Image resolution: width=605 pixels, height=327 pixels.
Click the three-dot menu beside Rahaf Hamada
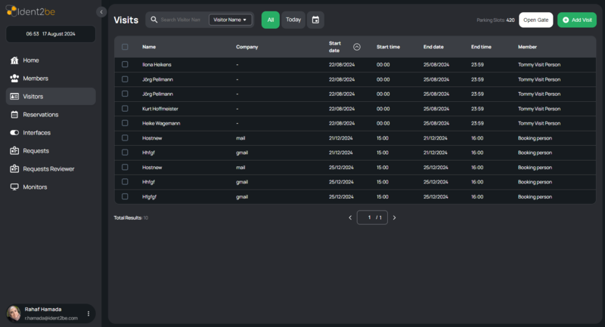[88, 313]
